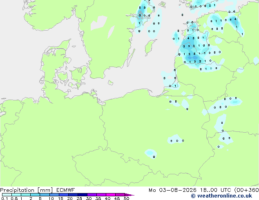The image size is (259, 200).
Task: Click the '0.1' legend label
Action: click(x=4, y=198)
